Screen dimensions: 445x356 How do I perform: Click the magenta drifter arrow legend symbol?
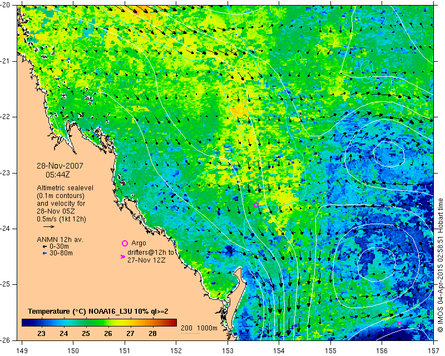122,256
